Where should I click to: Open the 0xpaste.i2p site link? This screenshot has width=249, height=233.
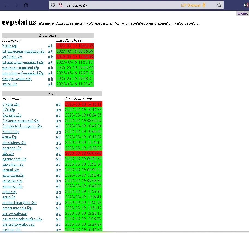12,115
